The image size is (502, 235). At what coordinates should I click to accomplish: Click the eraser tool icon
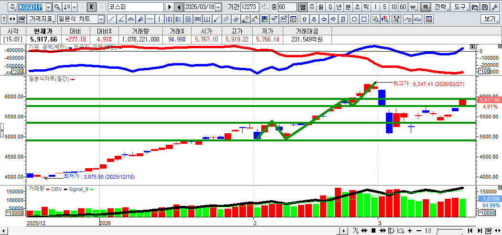274,19
